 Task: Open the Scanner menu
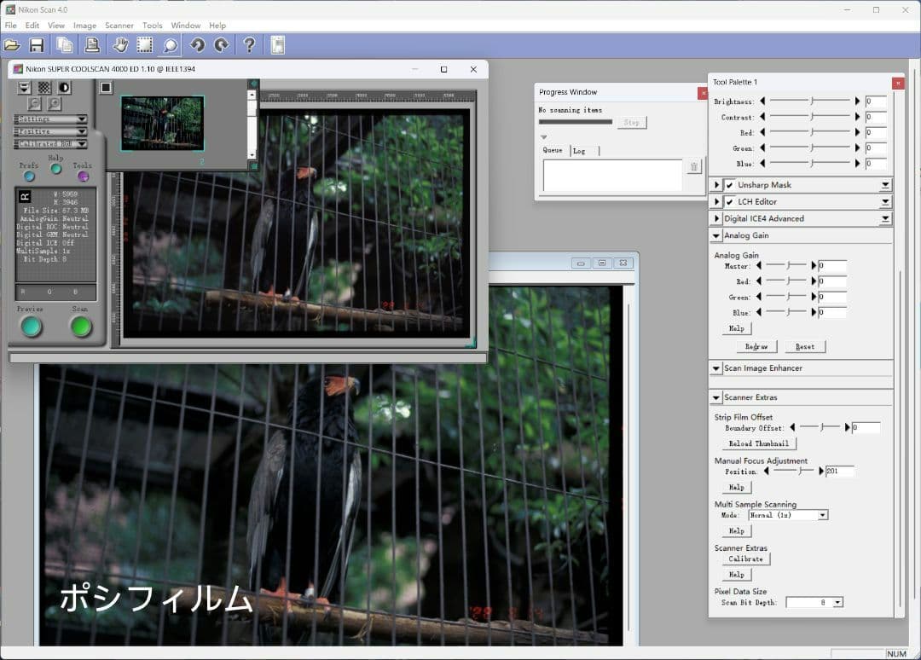(119, 25)
